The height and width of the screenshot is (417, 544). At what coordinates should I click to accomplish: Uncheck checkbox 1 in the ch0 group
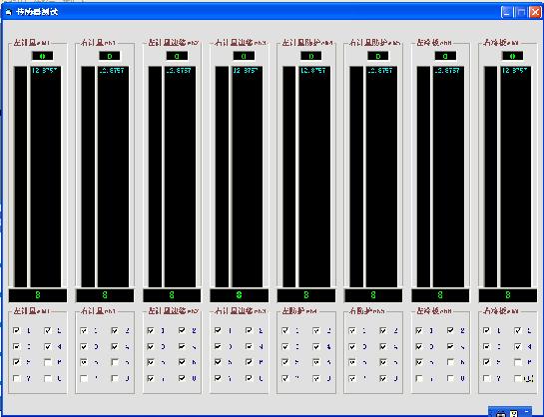point(16,330)
